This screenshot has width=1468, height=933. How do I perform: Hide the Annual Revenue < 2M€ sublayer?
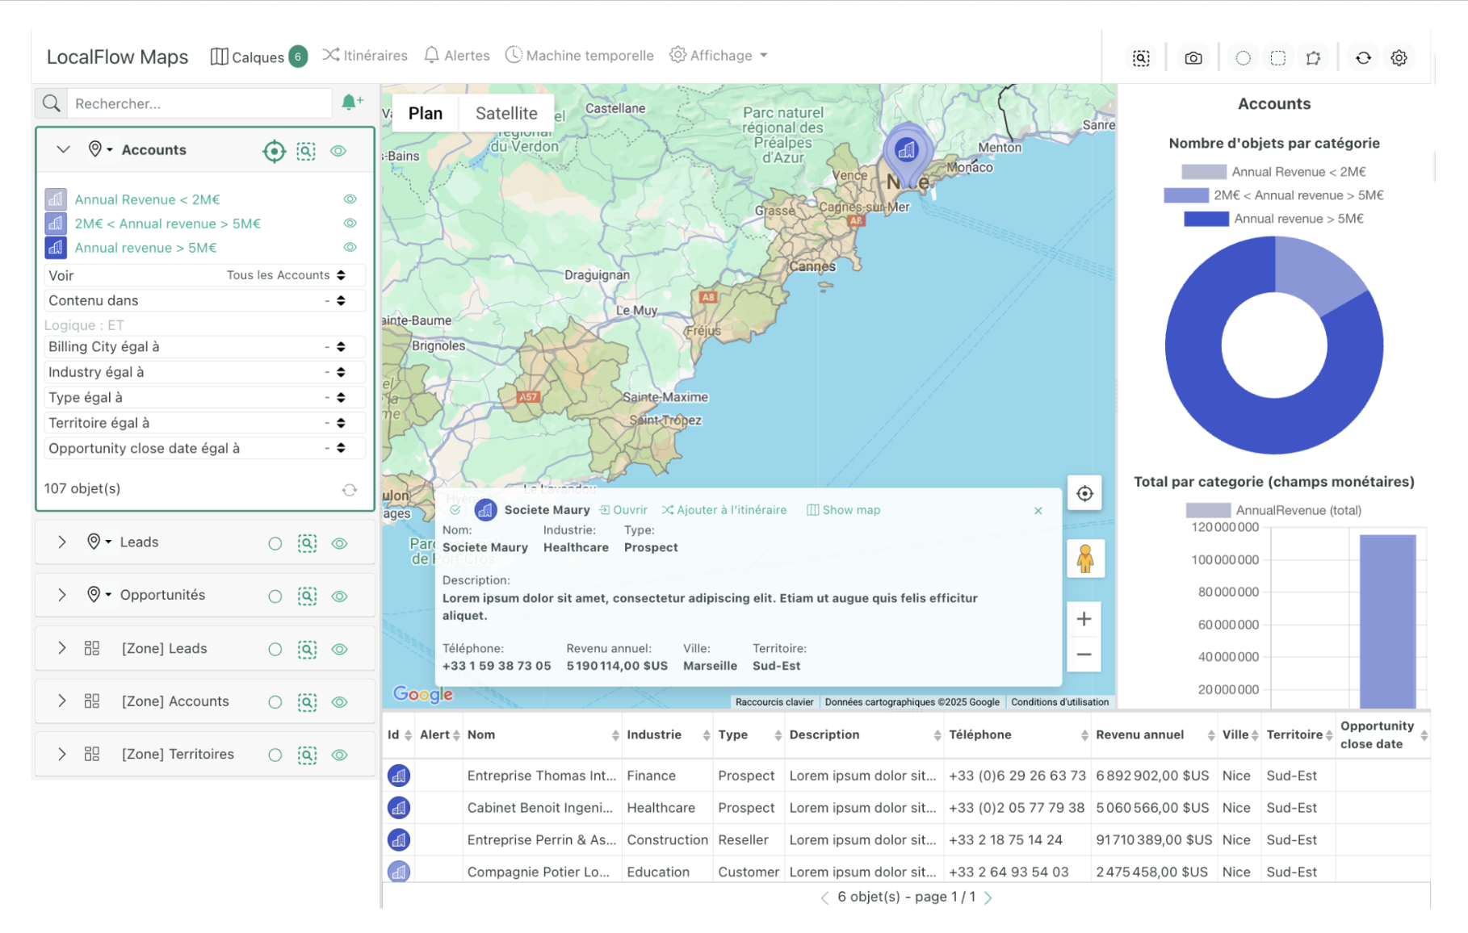(350, 199)
